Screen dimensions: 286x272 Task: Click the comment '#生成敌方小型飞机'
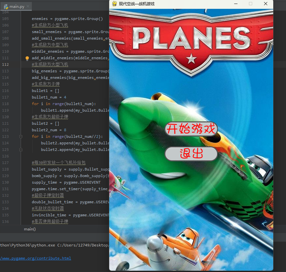pos(50,25)
